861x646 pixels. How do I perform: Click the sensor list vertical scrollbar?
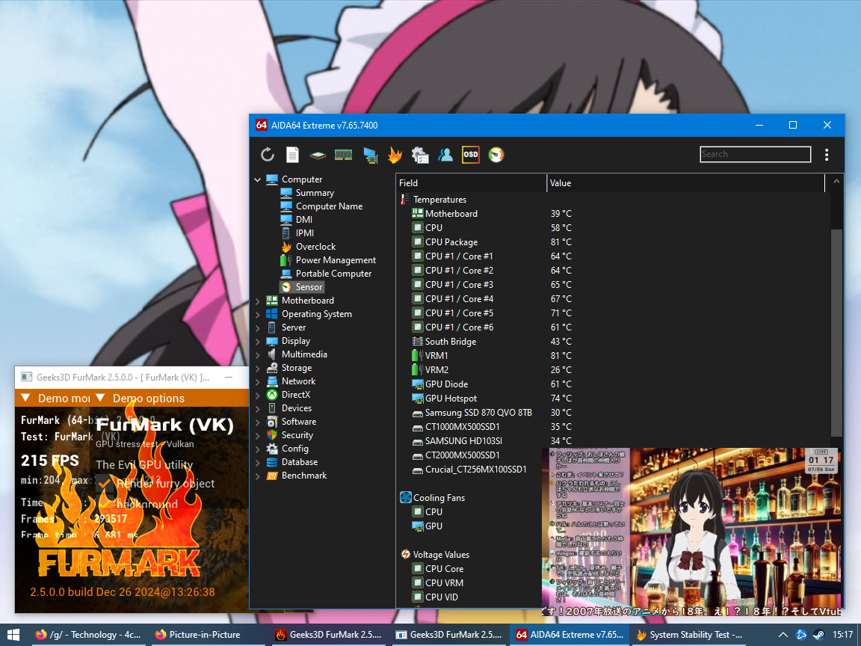(x=836, y=333)
